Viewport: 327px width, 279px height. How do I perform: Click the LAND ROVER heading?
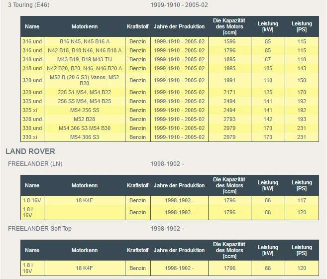point(30,151)
